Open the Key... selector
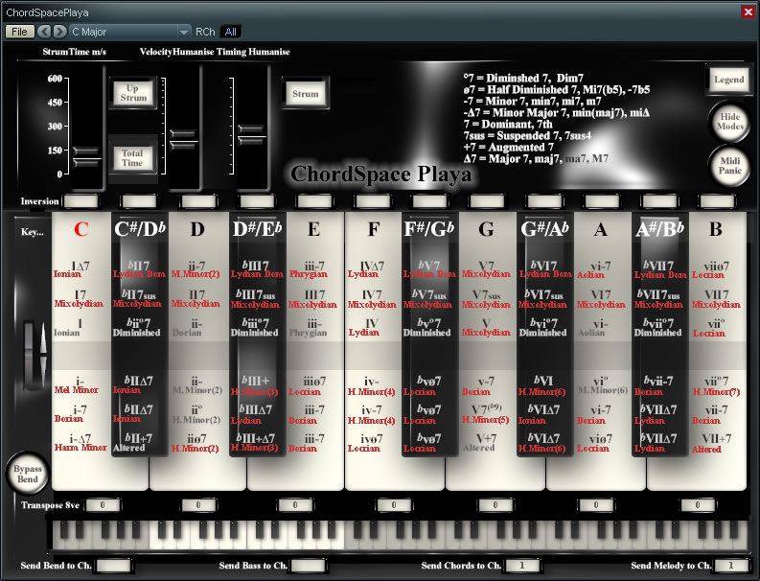The width and height of the screenshot is (760, 581). pos(32,232)
